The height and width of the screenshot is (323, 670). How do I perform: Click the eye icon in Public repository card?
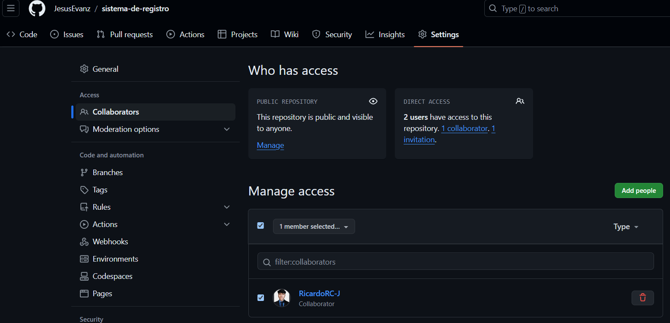pyautogui.click(x=373, y=101)
